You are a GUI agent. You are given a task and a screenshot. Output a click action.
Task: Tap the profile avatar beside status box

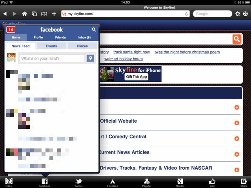pos(11,57)
